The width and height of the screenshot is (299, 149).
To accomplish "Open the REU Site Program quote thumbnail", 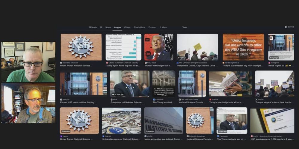I will (x=243, y=47).
